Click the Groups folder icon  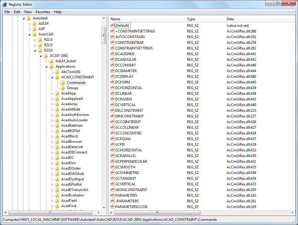pyautogui.click(x=63, y=88)
